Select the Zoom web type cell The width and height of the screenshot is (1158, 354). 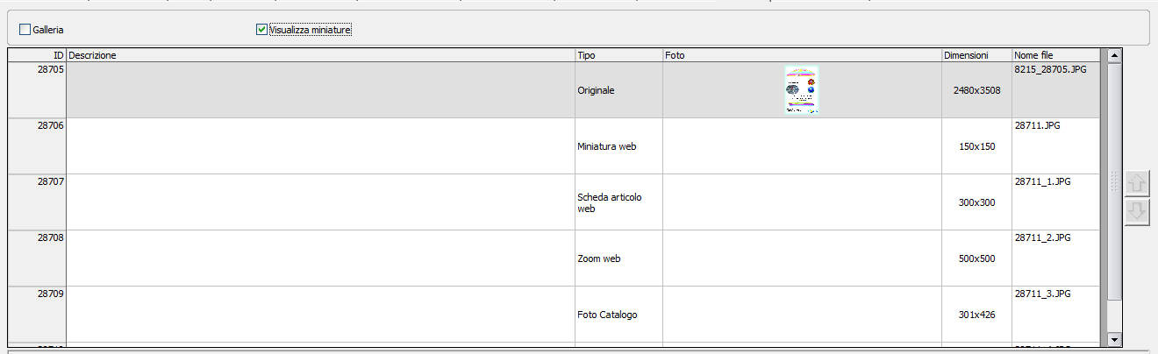(618, 258)
